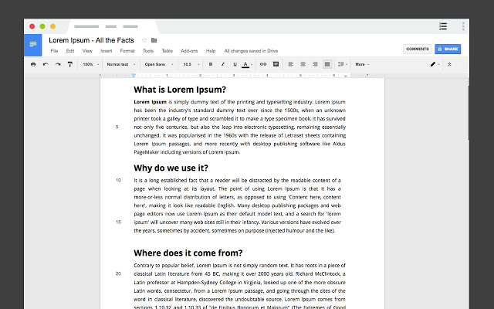The image size is (494, 309).
Task: Click the 'Why do we use it?' heading
Action: click(x=171, y=168)
